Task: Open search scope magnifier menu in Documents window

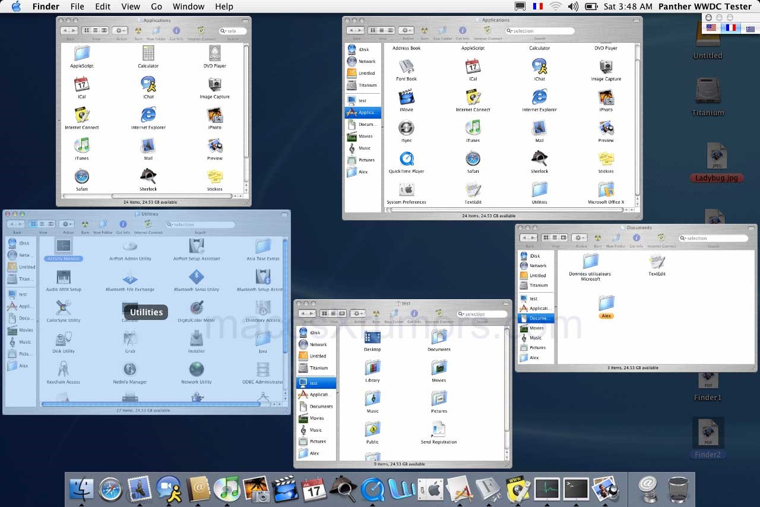Action: pos(684,238)
